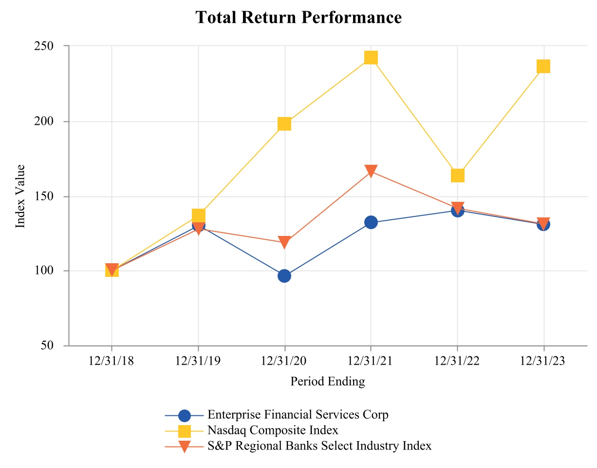Click the Nasdaq square marker at 12/31/21
Screen dimensions: 597x468
pos(371,58)
